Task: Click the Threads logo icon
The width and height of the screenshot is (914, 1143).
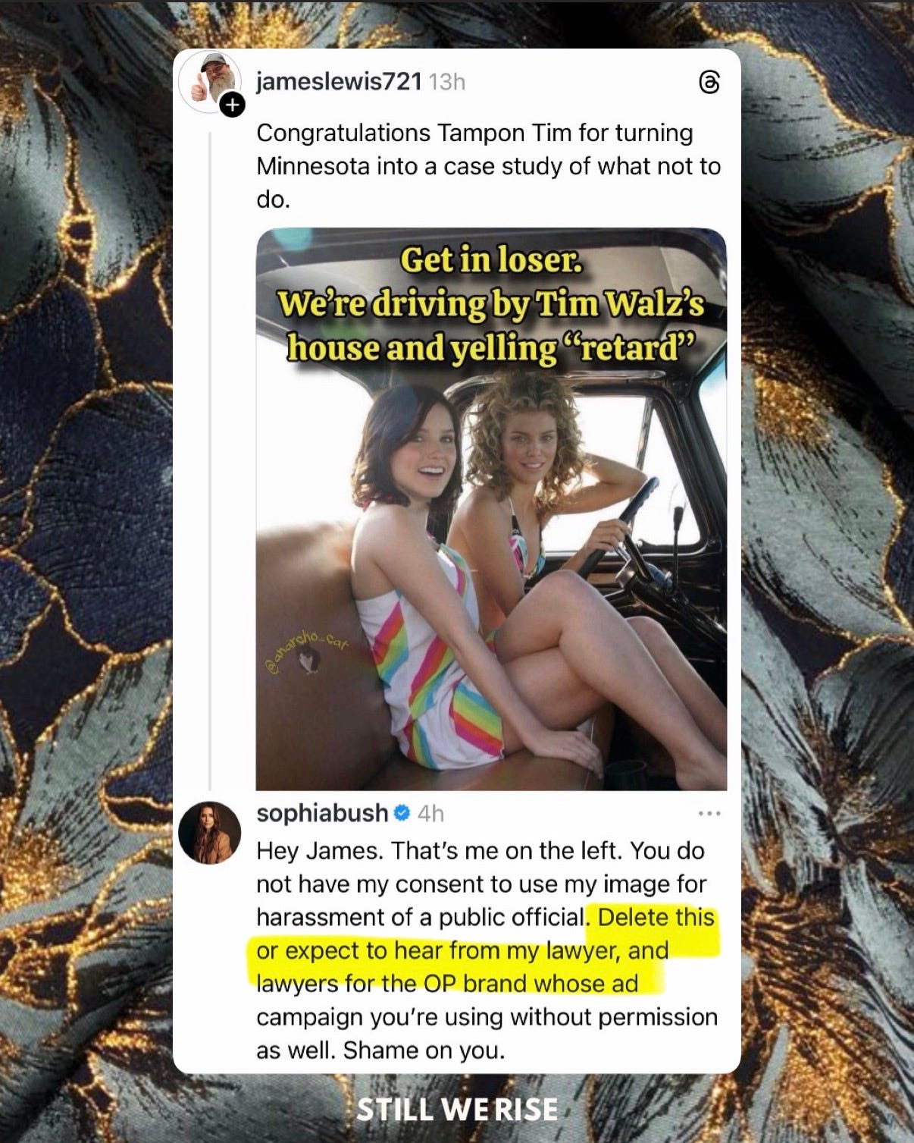Action: 709,83
